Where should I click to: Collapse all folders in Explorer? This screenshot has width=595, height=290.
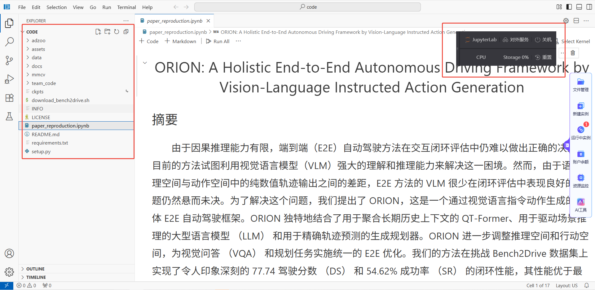[126, 32]
